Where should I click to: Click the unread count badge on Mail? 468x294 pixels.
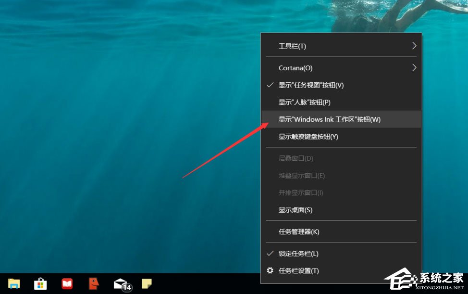[x=126, y=288]
